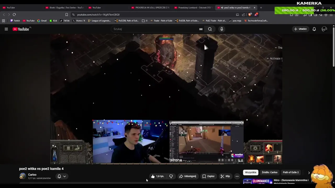
Task: Close the poe2 witka vs poe2 kamila tab
Action: 254,8
